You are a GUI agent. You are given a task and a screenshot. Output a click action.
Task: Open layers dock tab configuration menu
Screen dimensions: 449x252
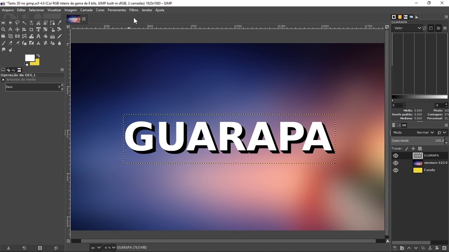pos(446,125)
